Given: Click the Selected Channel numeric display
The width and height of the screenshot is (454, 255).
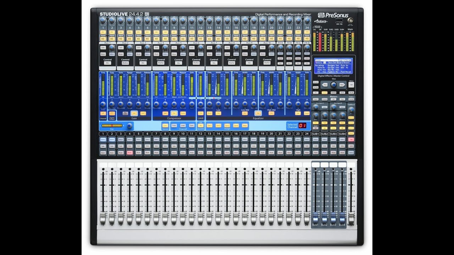Looking at the screenshot, I should coord(302,125).
